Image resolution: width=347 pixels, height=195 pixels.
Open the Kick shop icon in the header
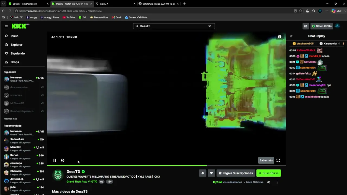pyautogui.click(x=306, y=26)
